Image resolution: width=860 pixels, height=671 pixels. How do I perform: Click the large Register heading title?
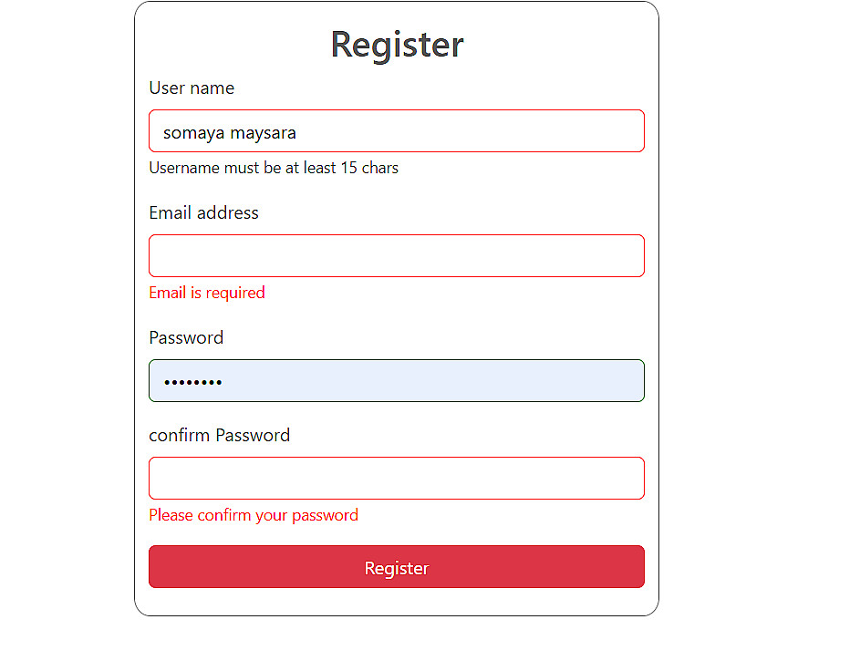coord(397,45)
